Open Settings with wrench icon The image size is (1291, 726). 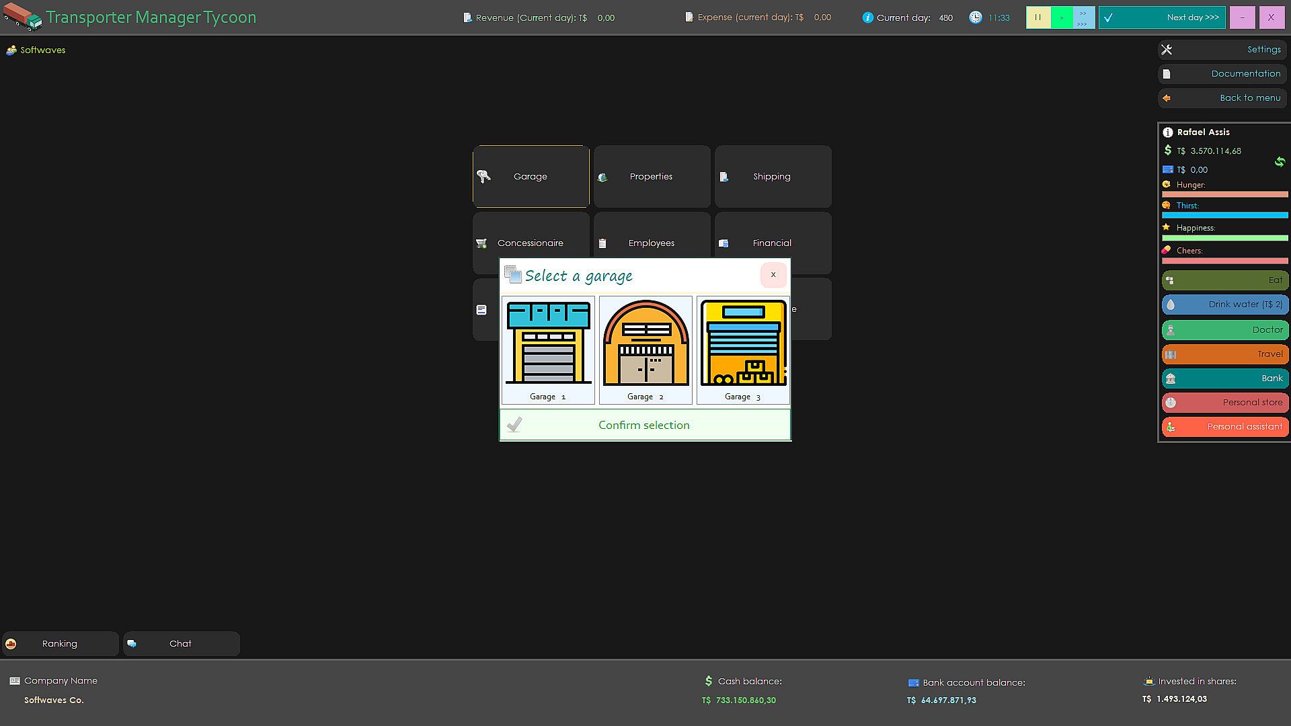[1222, 50]
